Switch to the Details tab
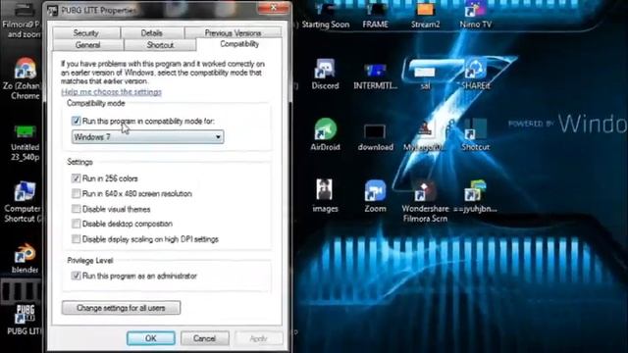This screenshot has width=628, height=353. pos(152,32)
